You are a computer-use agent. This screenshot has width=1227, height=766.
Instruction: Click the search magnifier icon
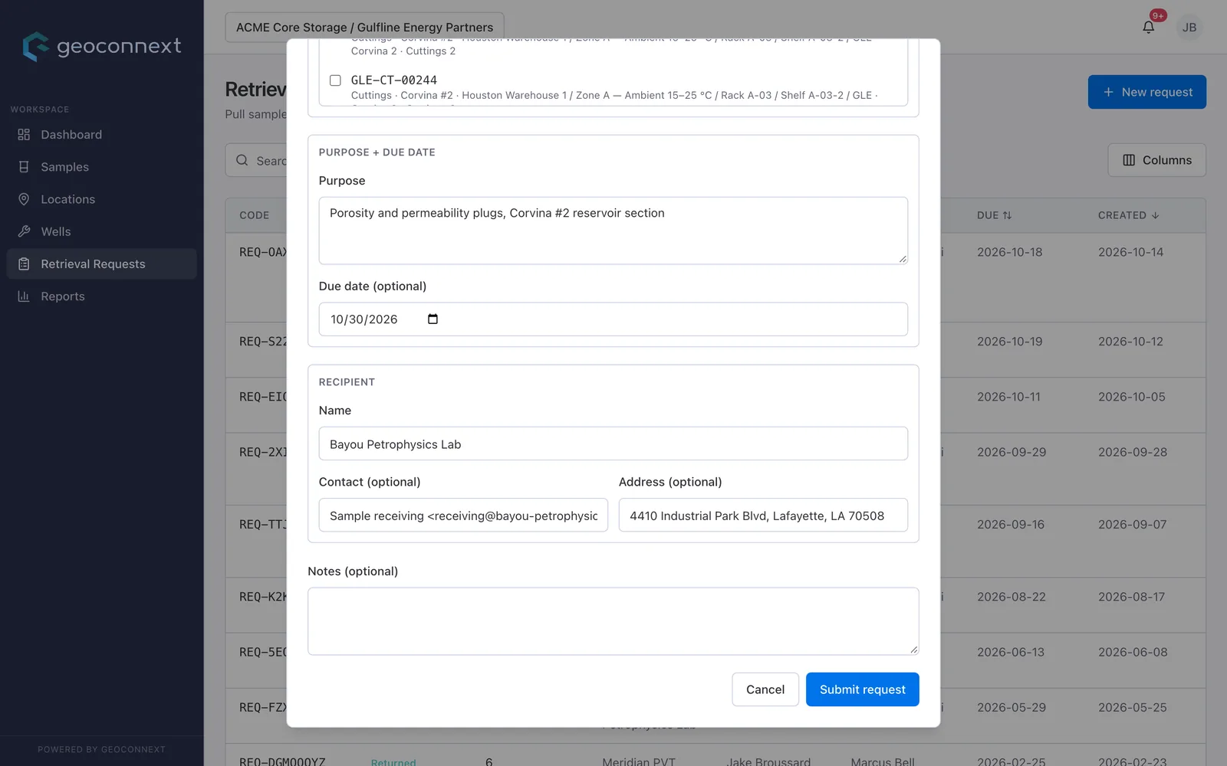coord(242,160)
